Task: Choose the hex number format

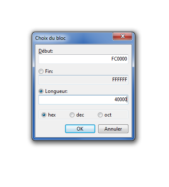Action: [x=44, y=115]
